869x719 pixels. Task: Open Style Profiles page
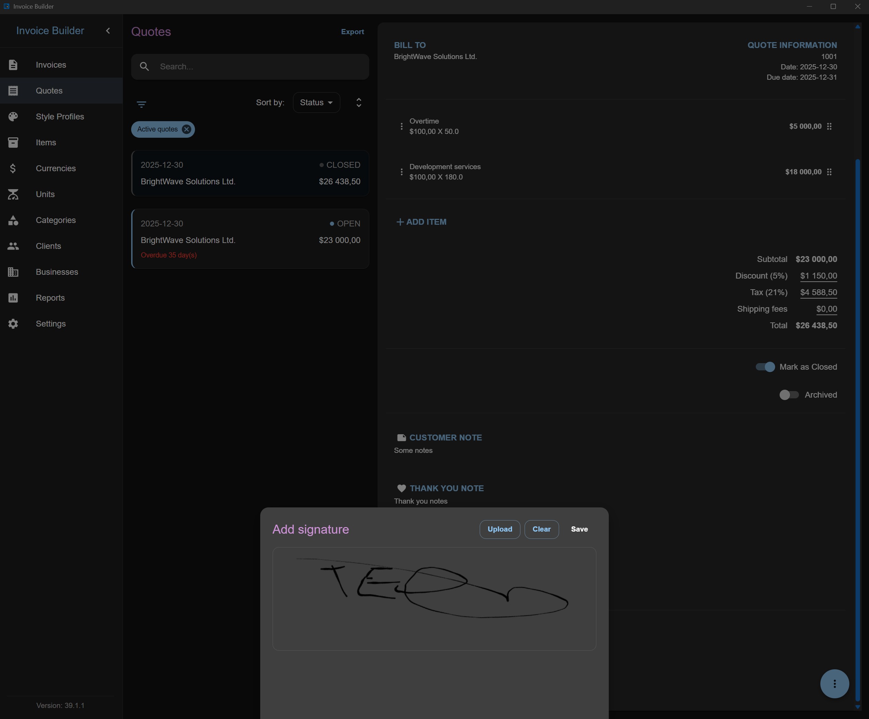(61, 117)
